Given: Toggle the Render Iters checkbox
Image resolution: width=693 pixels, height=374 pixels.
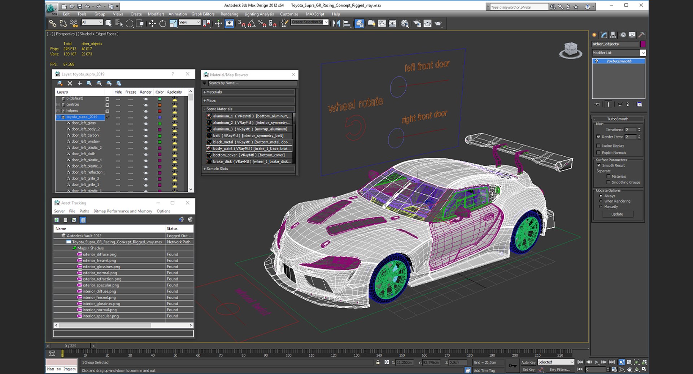Looking at the screenshot, I should 598,137.
